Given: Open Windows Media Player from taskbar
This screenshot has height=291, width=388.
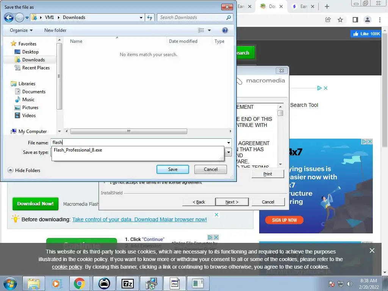Looking at the screenshot, I should click(57, 283).
